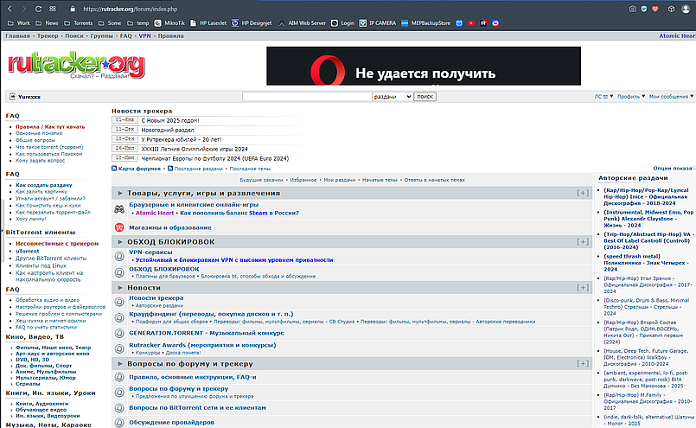Image resolution: width=696 pixels, height=428 pixels.
Task: Open the IP CAMERA bookmark
Action: click(x=378, y=23)
